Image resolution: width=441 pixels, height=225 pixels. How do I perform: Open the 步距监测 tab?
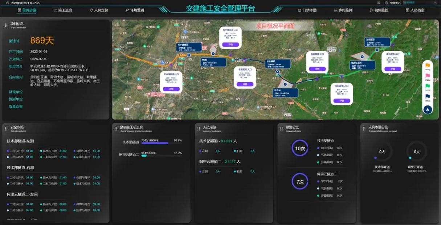343,10
